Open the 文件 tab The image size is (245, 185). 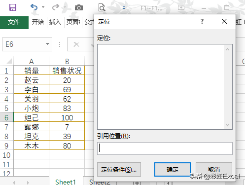[x=14, y=22]
